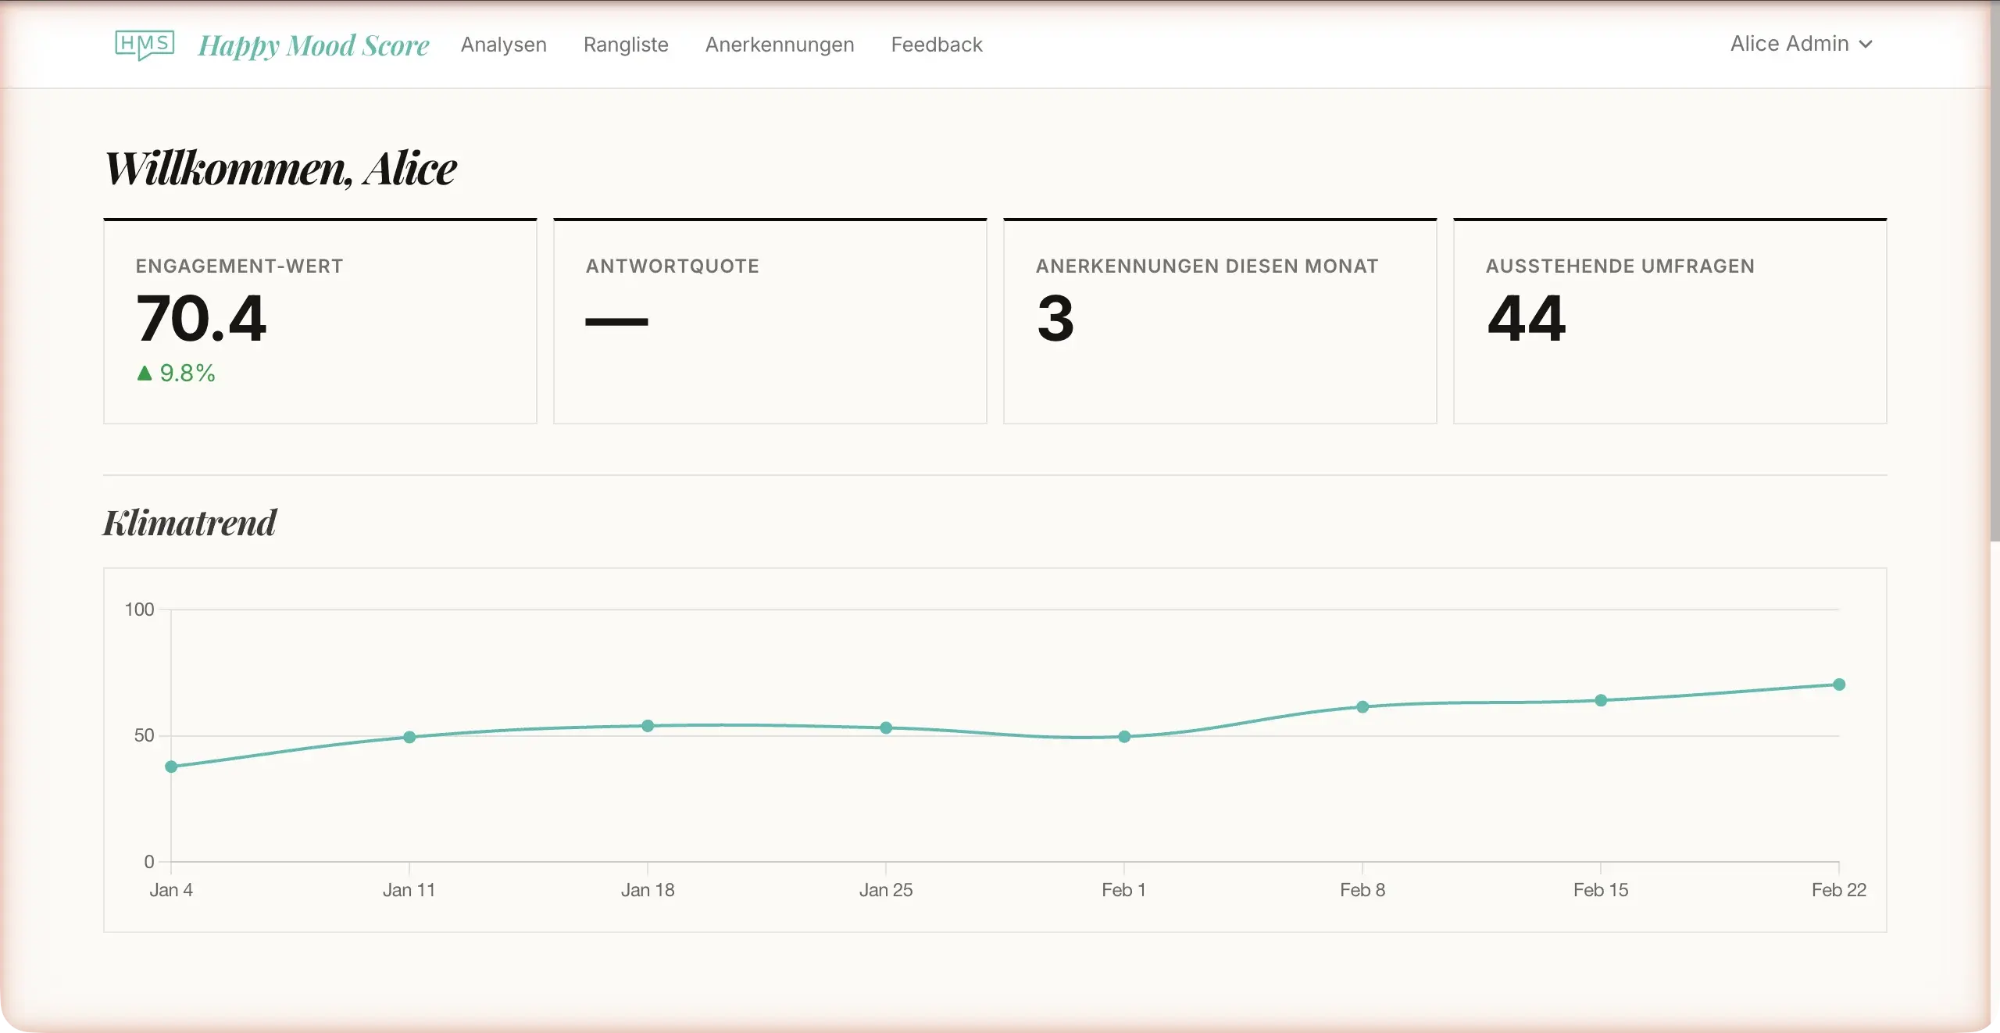Click the Engagement-Wert score card

tap(320, 320)
